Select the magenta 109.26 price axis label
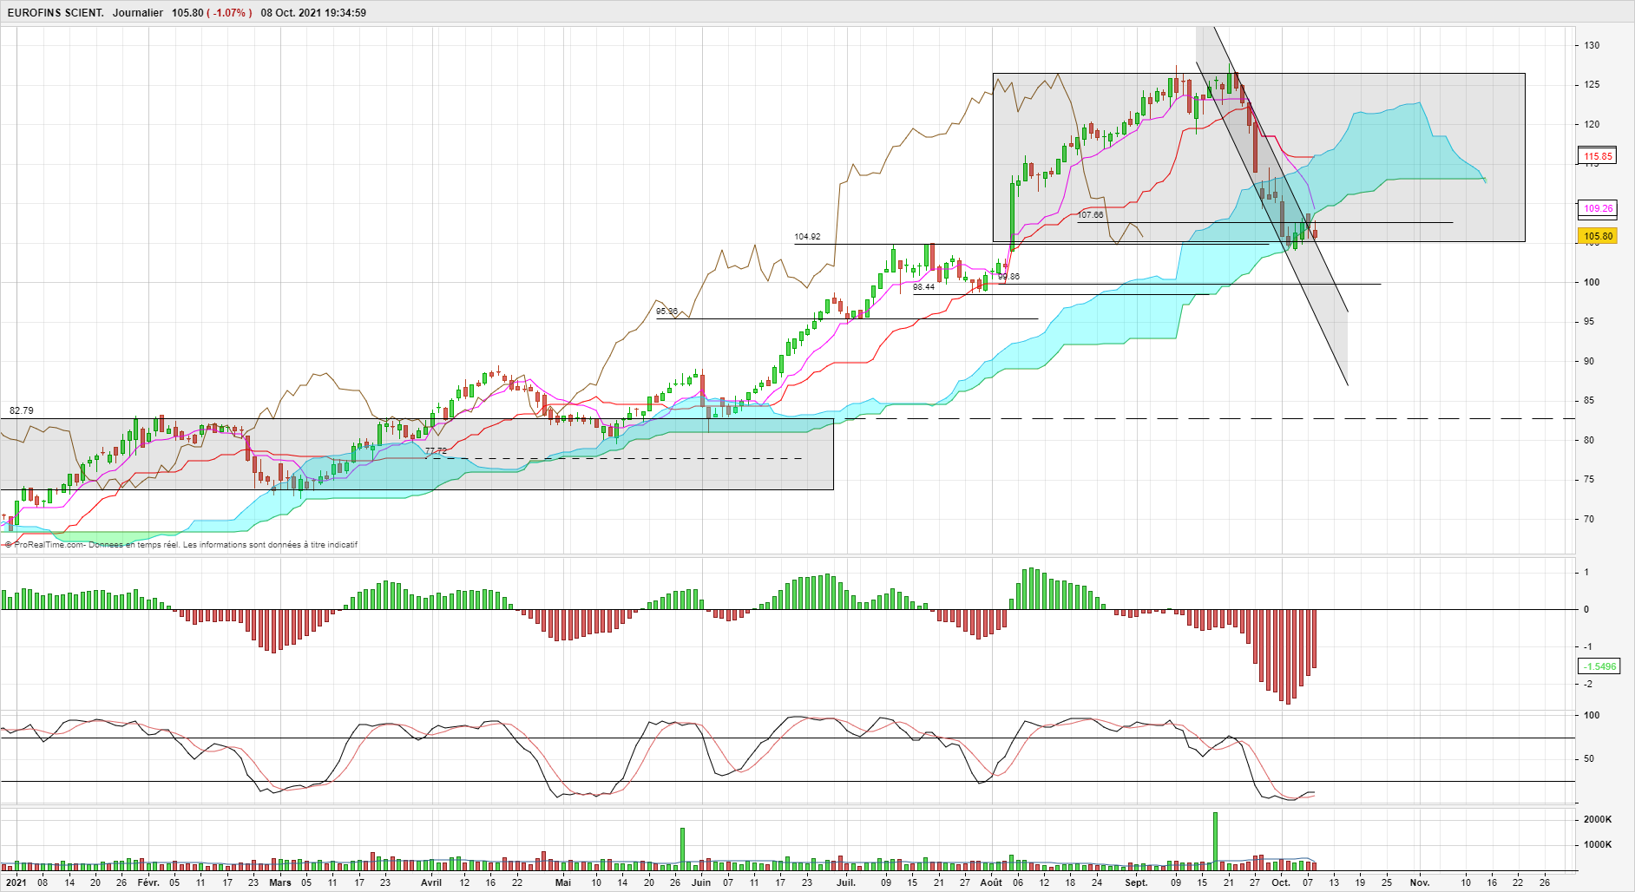This screenshot has height=892, width=1635. pos(1598,208)
